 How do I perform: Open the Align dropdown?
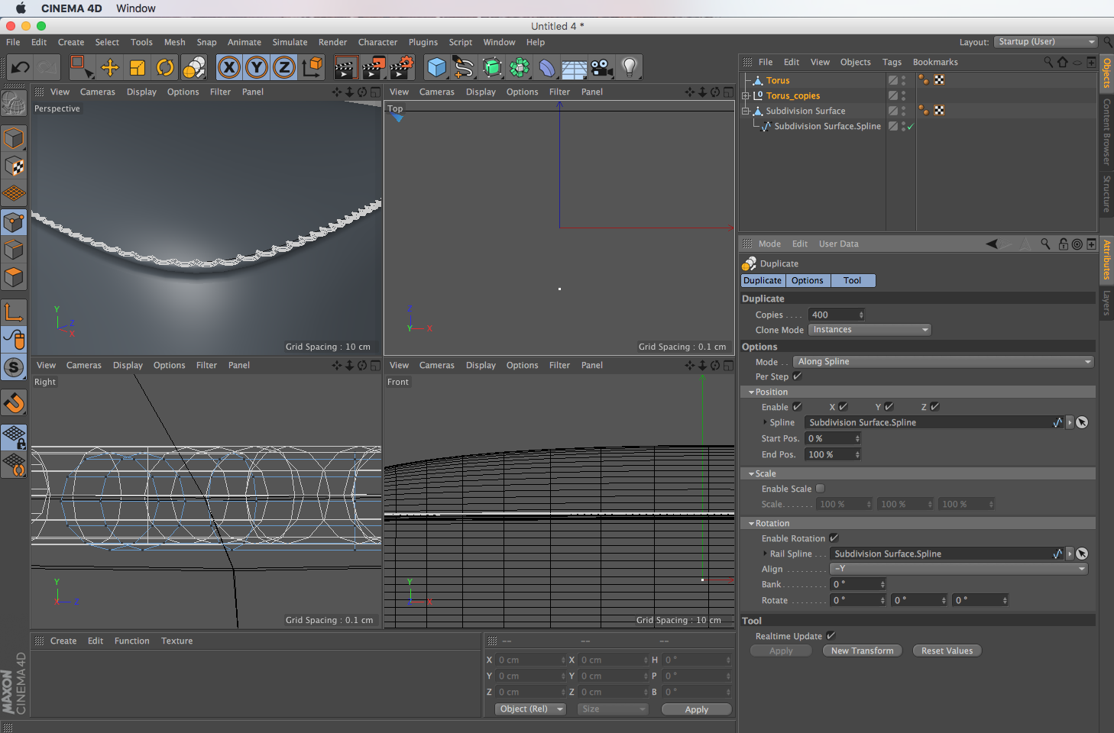tap(959, 569)
